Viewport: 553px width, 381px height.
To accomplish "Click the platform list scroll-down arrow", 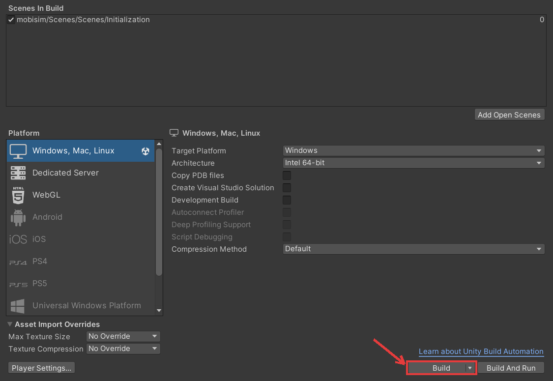I will [x=159, y=310].
